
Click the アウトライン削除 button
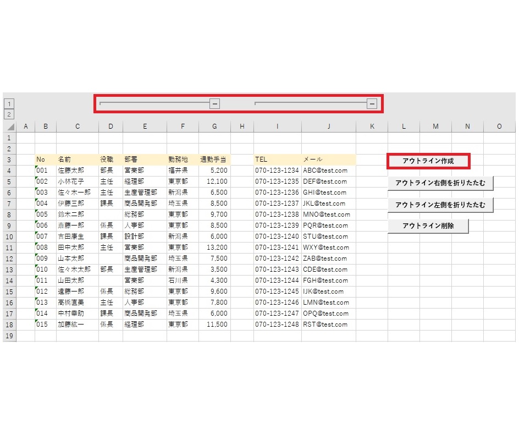click(x=428, y=226)
